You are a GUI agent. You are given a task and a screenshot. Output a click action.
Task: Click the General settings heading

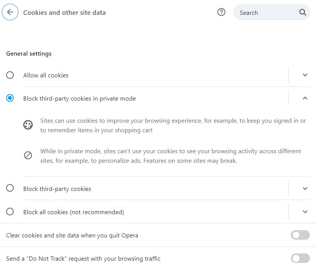(29, 53)
